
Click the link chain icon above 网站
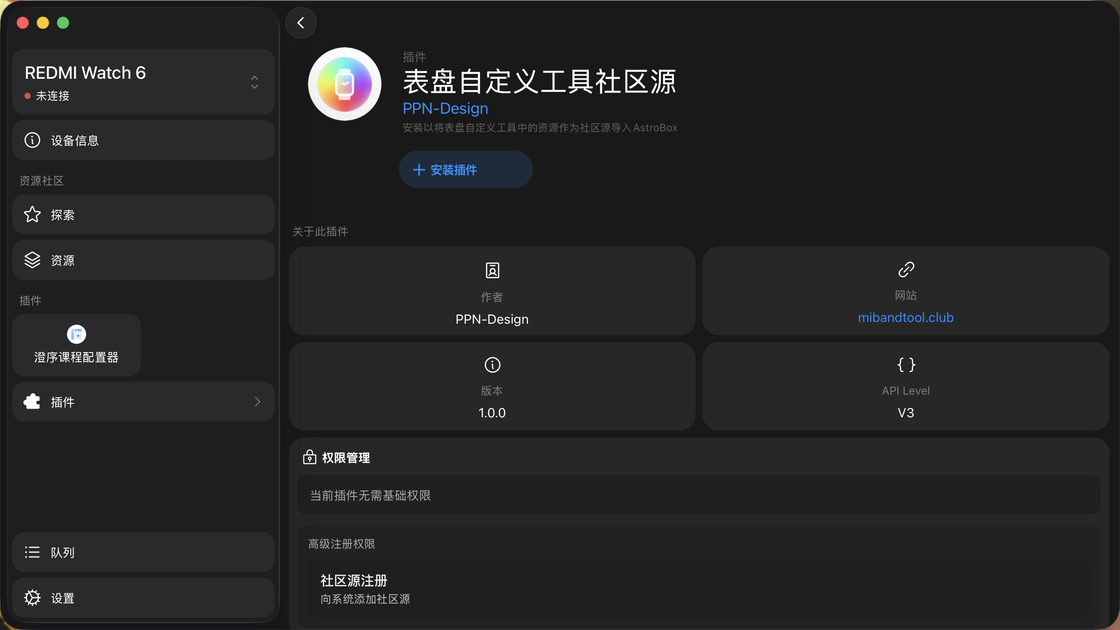906,269
